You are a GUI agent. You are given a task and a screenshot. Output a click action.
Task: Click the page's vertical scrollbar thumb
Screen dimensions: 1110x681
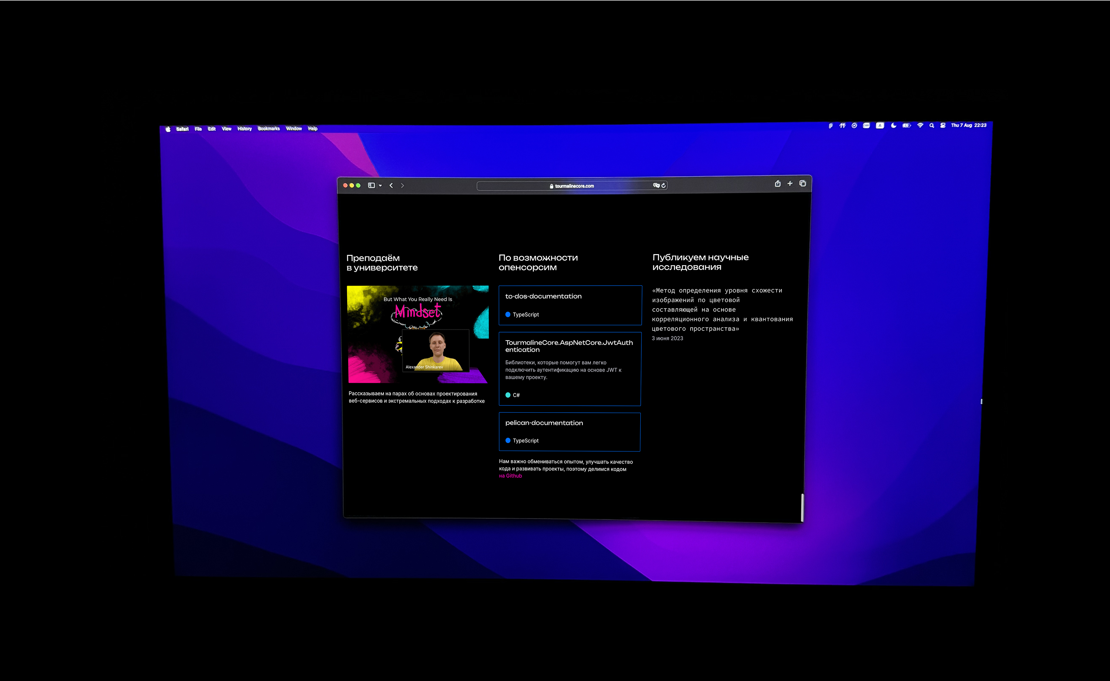click(802, 507)
